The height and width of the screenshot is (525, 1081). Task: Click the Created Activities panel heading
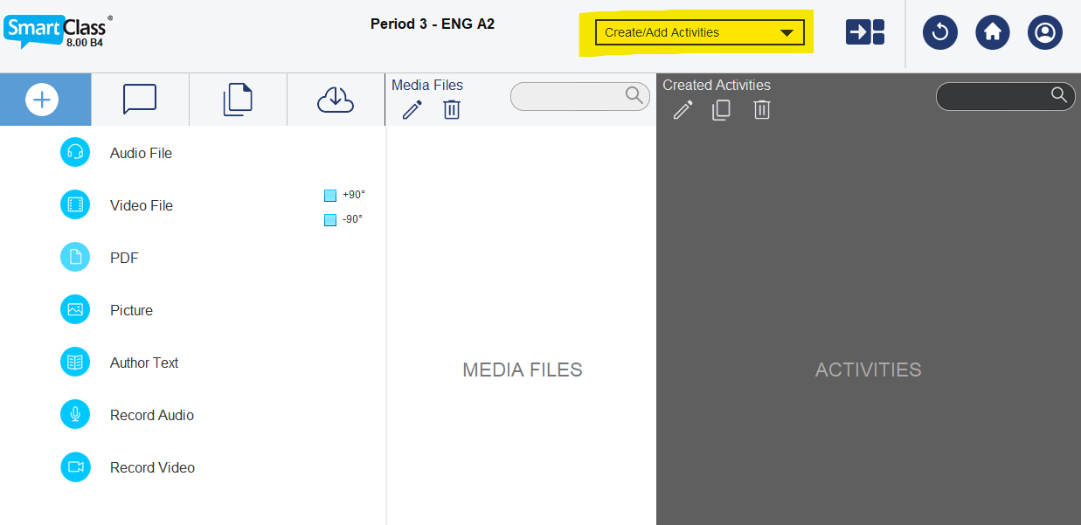(717, 85)
